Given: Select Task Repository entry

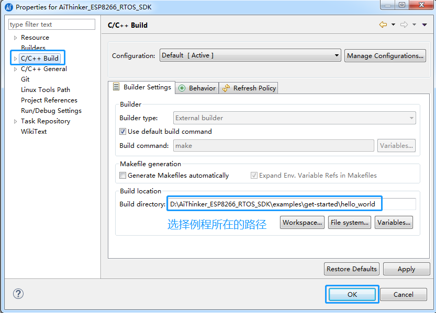Looking at the screenshot, I should [x=46, y=121].
